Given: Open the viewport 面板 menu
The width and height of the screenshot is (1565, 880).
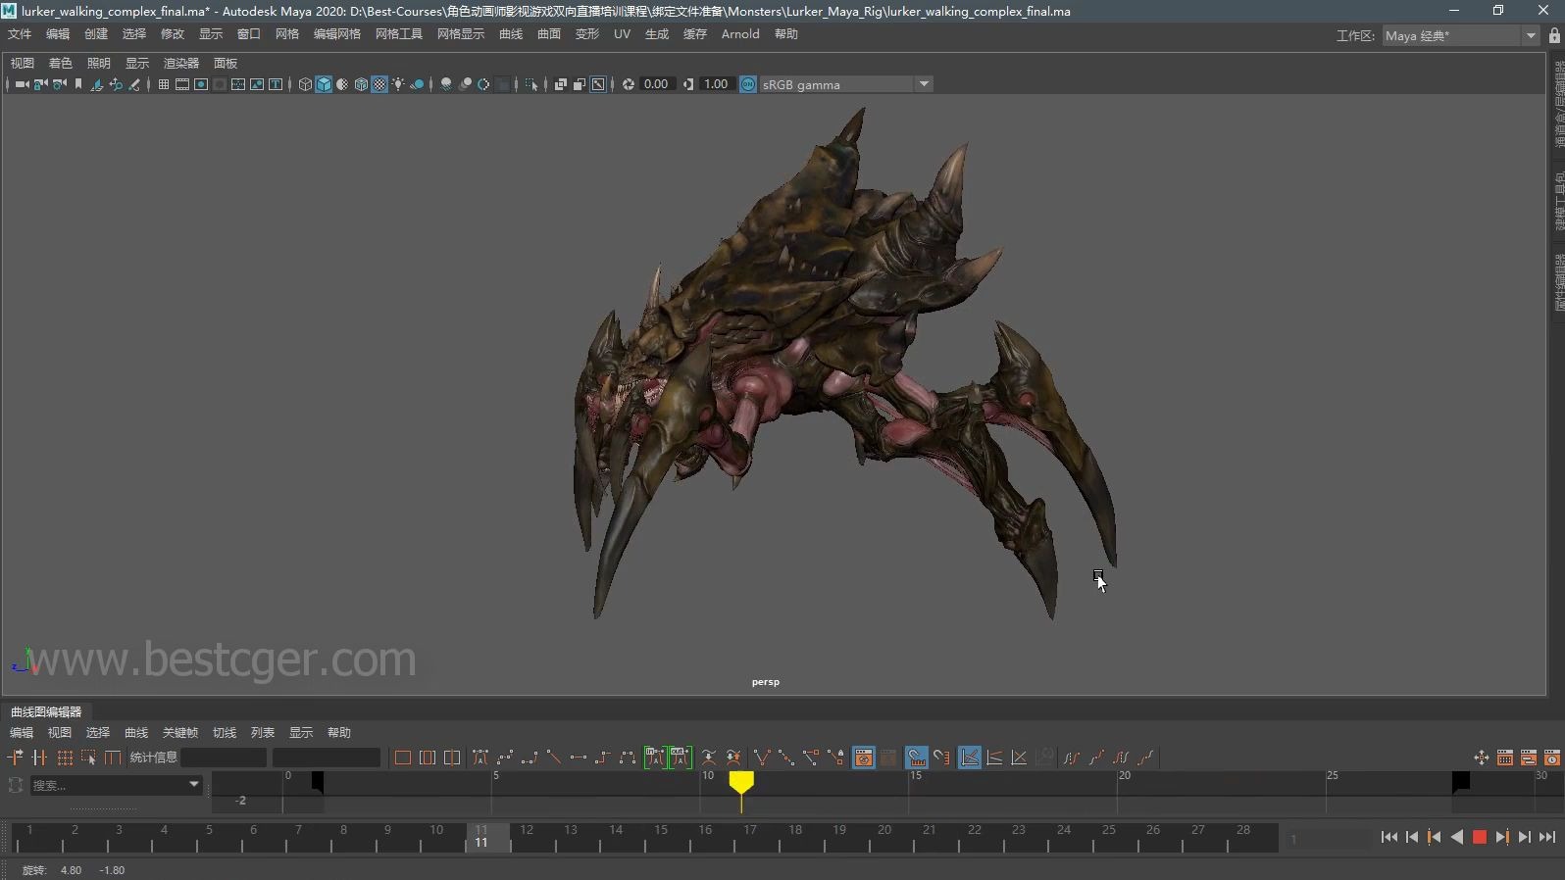Looking at the screenshot, I should coord(226,63).
